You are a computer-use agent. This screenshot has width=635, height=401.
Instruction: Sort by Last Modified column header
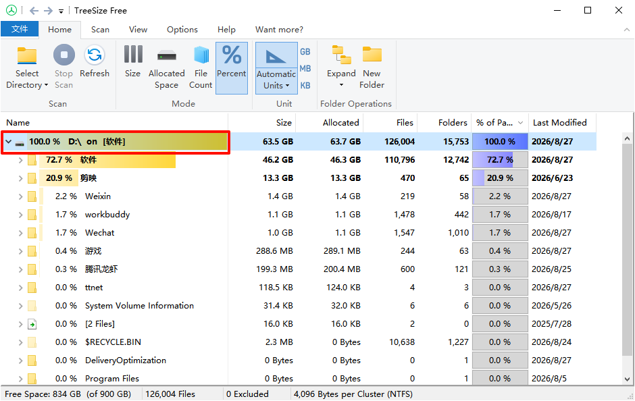(563, 123)
